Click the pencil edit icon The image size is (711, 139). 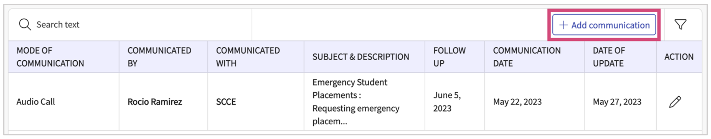(675, 102)
